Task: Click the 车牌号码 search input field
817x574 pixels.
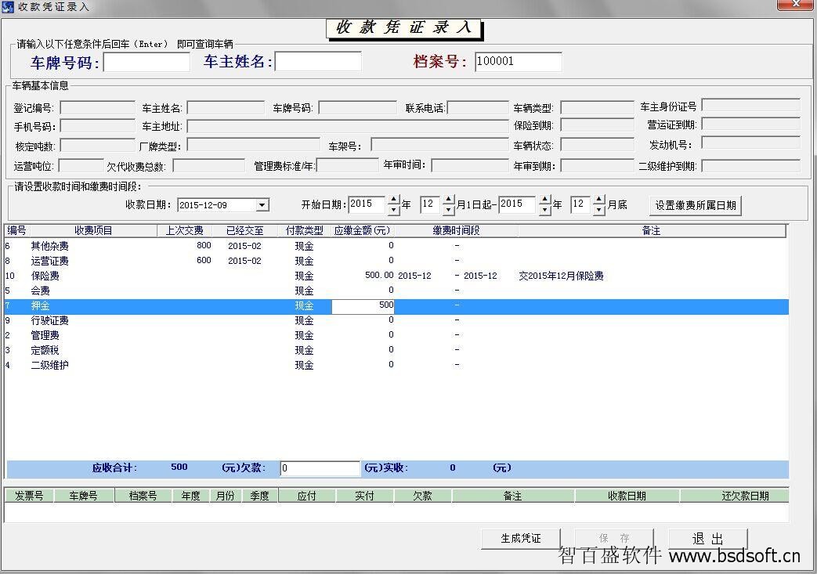Action: pyautogui.click(x=147, y=62)
